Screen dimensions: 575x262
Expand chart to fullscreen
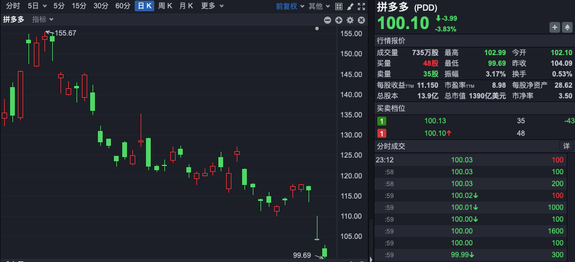(361, 6)
